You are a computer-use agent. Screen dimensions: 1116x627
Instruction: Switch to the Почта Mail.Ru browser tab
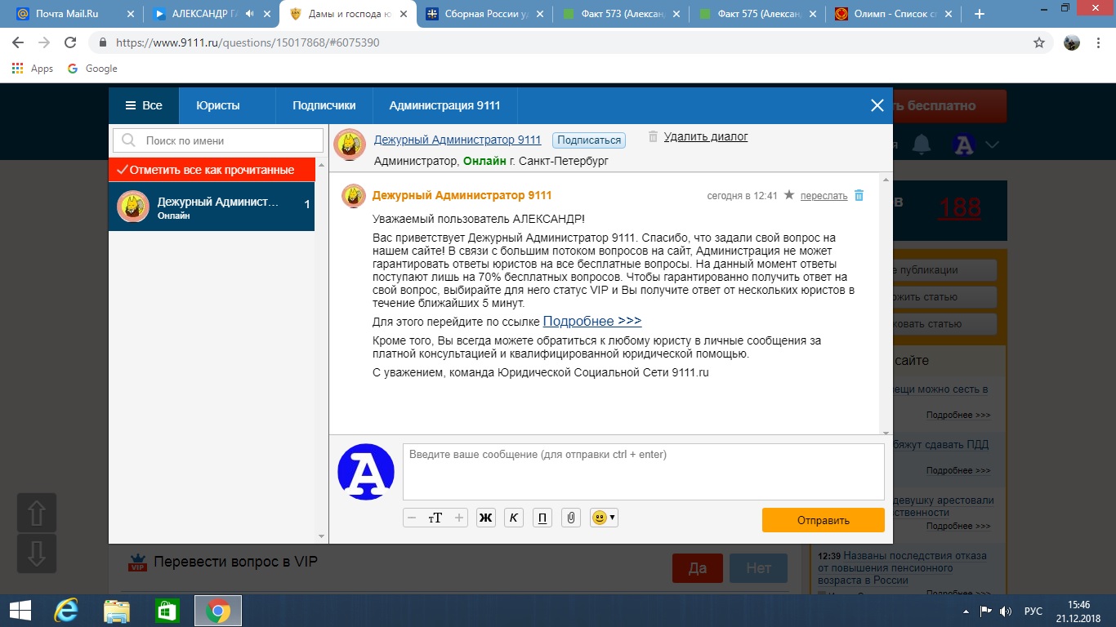(x=74, y=14)
